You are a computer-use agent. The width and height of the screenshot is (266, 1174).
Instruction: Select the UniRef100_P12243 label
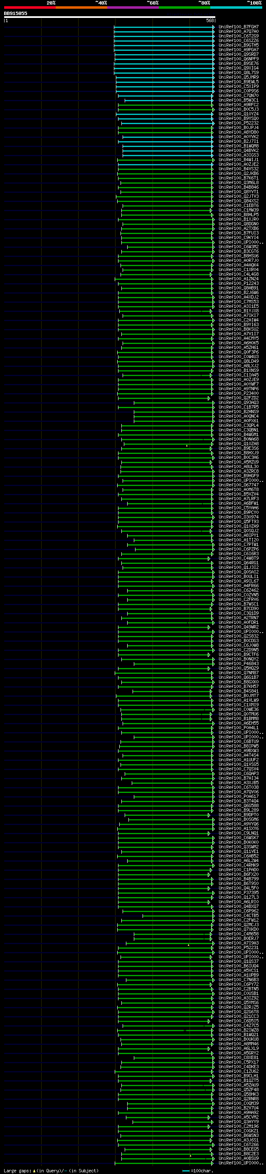pyautogui.click(x=239, y=284)
